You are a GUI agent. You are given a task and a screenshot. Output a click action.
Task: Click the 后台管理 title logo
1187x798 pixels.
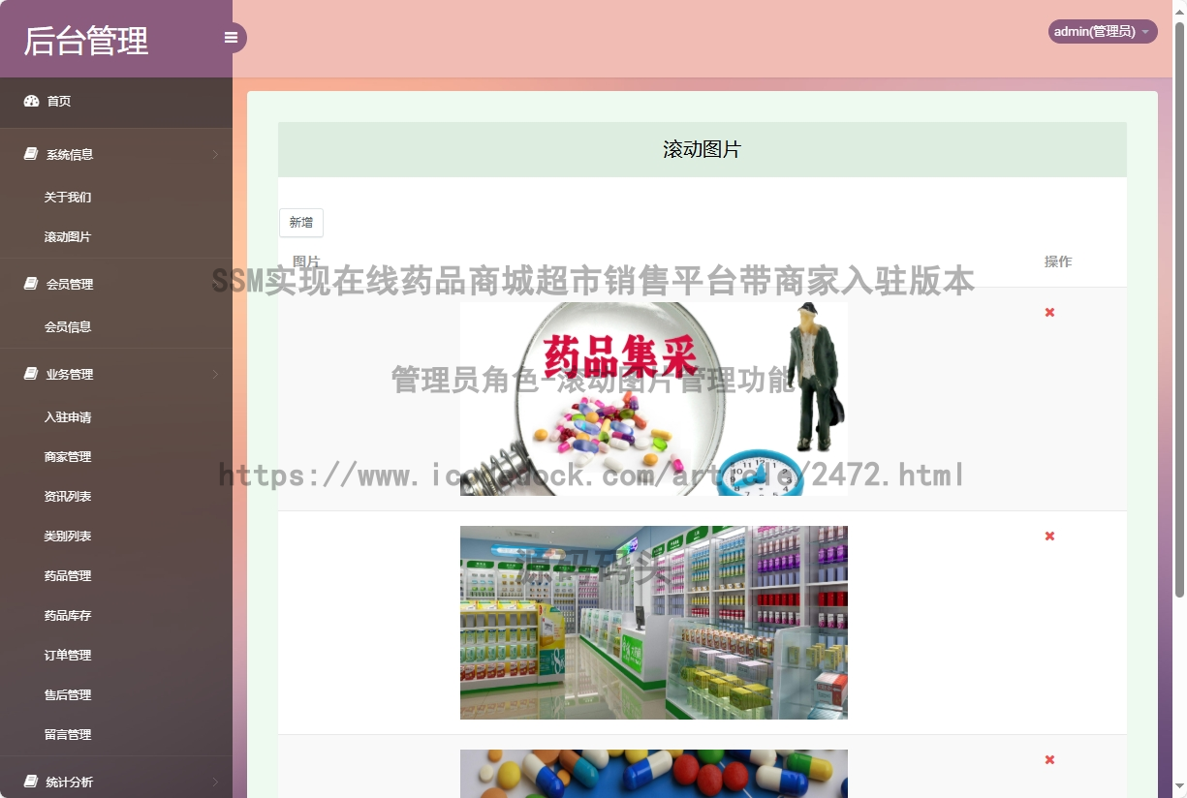coord(85,41)
